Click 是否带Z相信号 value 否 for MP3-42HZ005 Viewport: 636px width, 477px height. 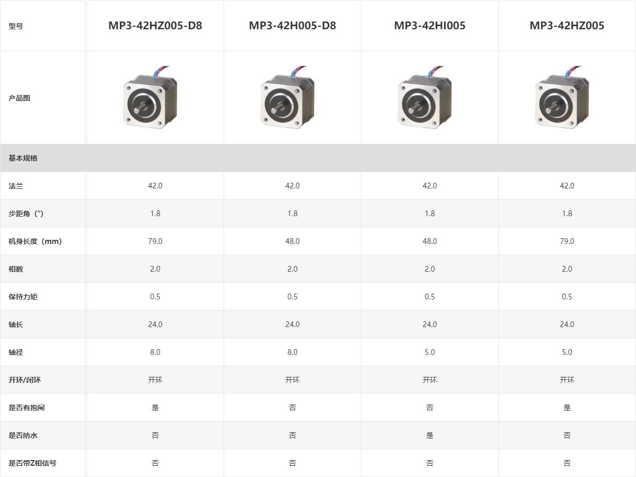(x=567, y=463)
